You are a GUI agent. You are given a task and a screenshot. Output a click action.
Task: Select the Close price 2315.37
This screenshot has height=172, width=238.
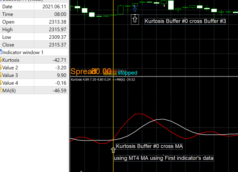[57, 45]
